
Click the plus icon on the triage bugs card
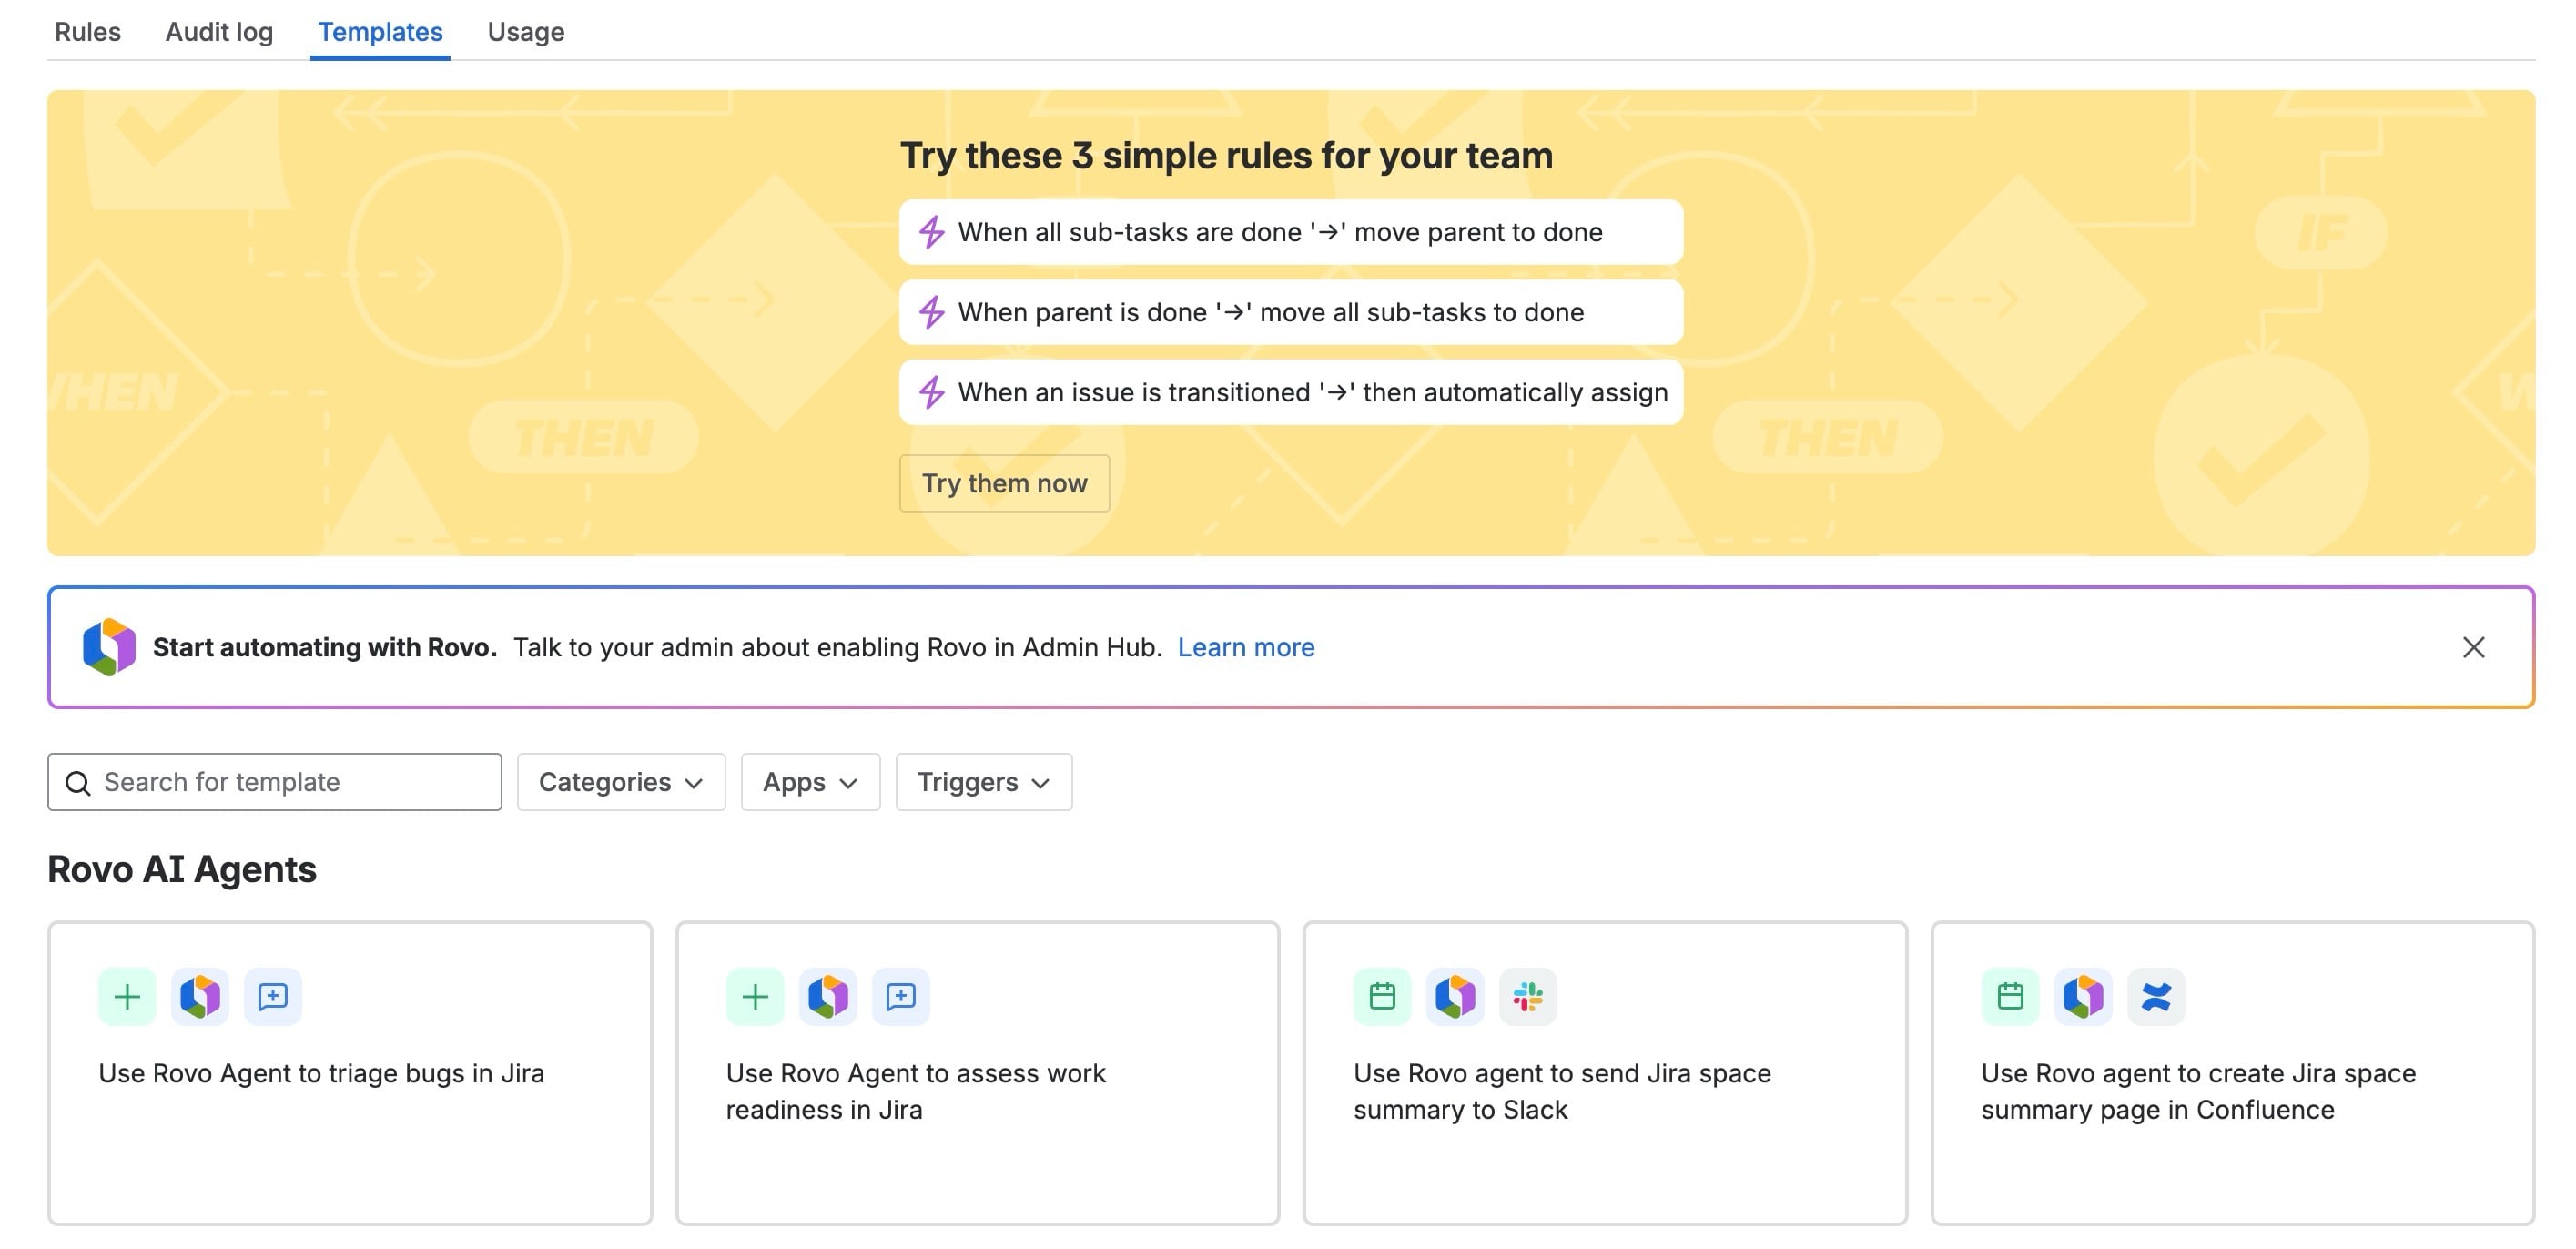[127, 996]
